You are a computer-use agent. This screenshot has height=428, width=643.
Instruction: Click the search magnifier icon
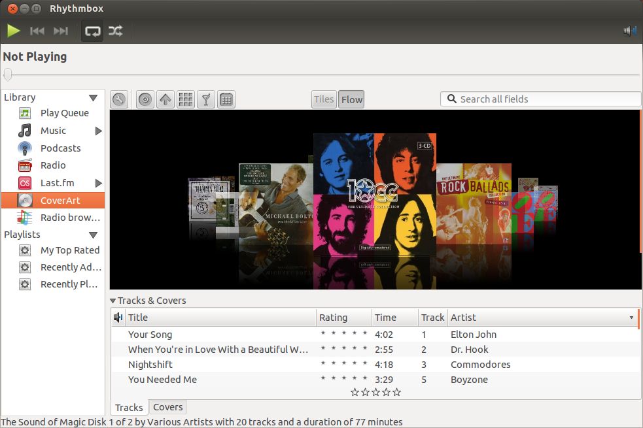tap(451, 99)
